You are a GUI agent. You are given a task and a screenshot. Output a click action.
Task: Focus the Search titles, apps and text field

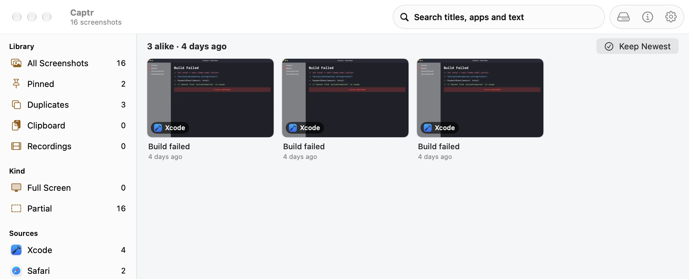[499, 17]
